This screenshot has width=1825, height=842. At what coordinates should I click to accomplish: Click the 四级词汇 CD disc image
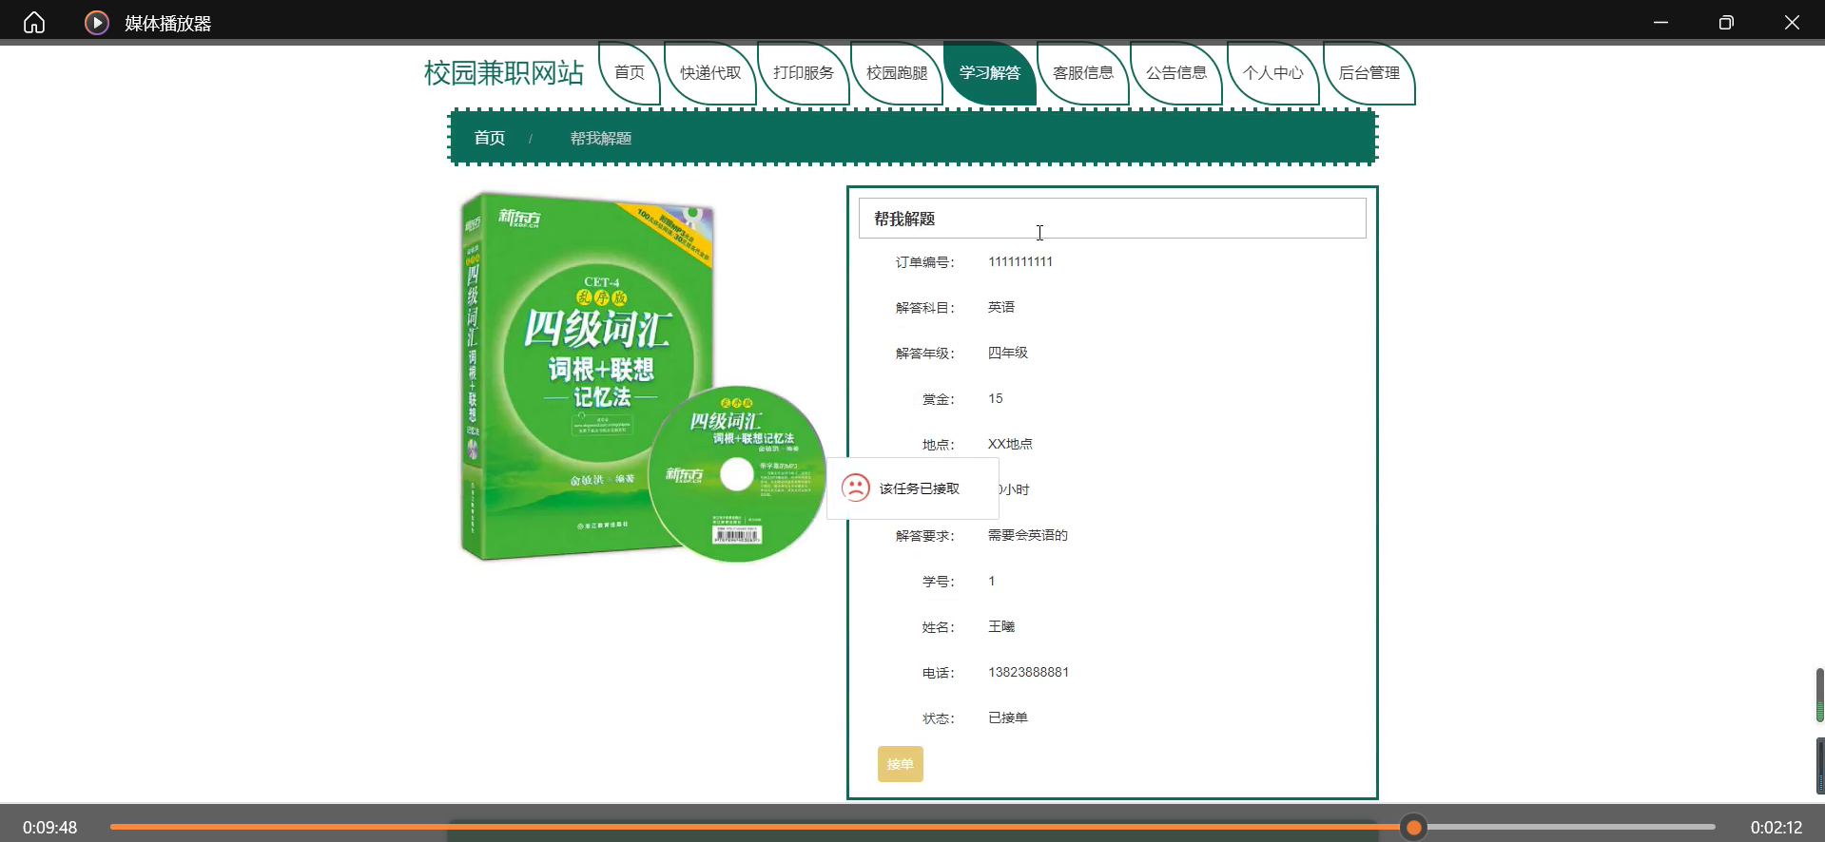(737, 474)
